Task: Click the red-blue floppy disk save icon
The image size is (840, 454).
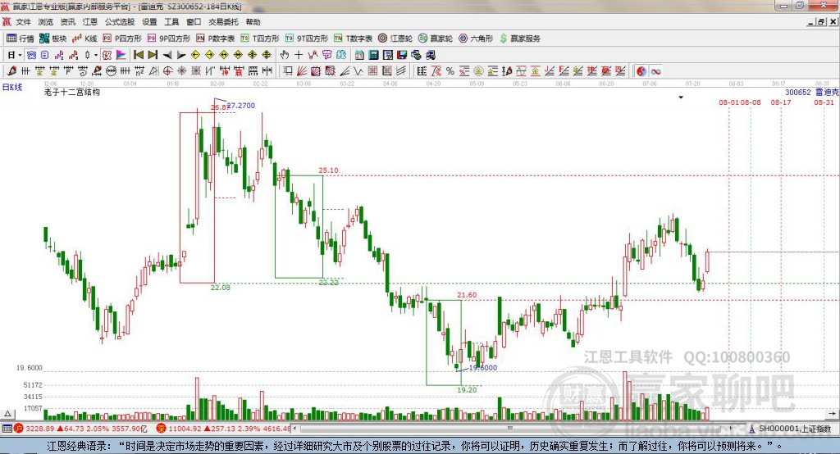Action: (x=402, y=55)
